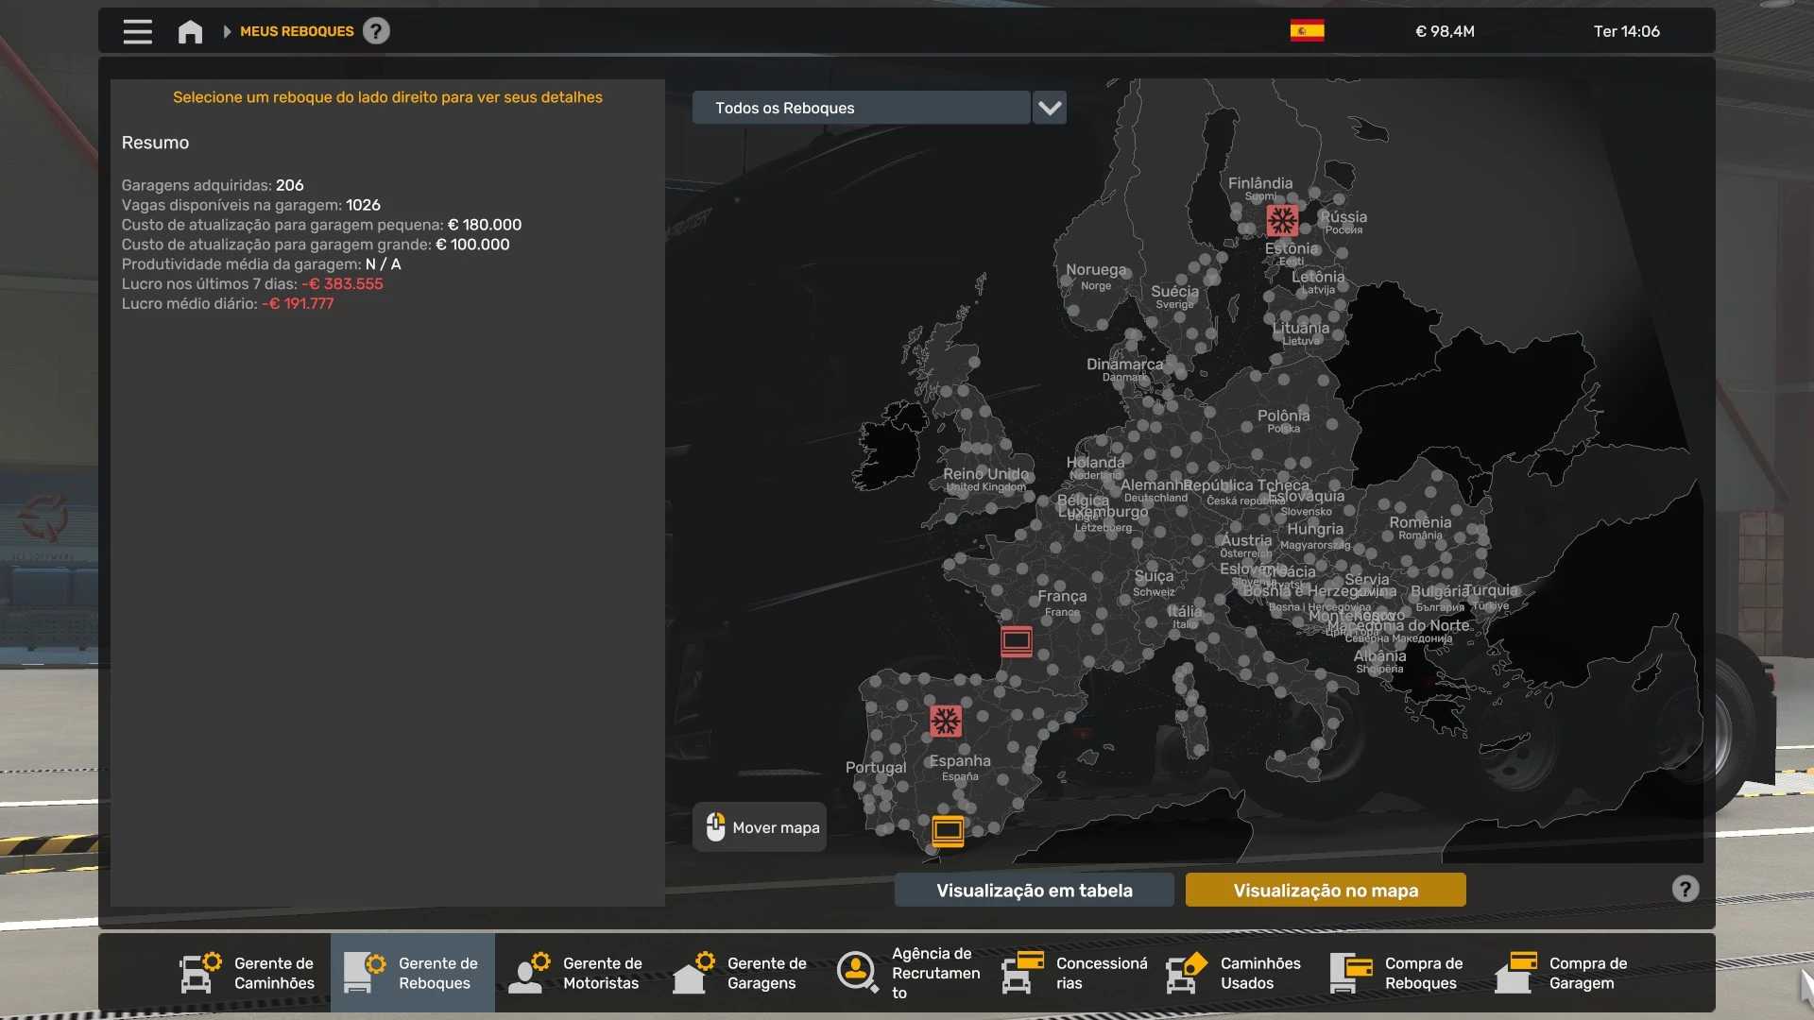The height and width of the screenshot is (1020, 1814).
Task: Go to home screen icon
Action: pos(190,32)
